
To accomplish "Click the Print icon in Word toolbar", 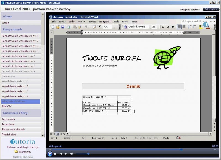I will coord(69,27).
